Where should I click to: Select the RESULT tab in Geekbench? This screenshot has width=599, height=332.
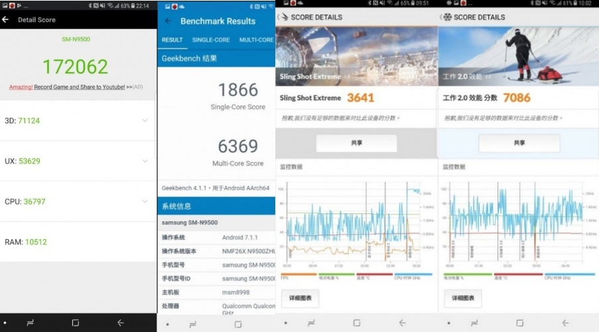(172, 40)
